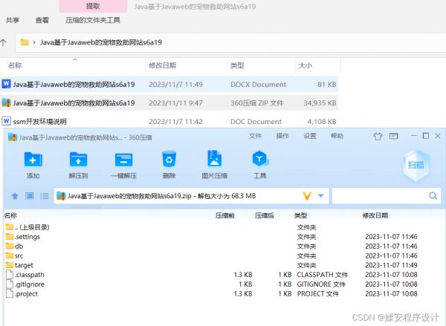The image size is (446, 326).
Task: Click the 删除 (Delete) trash icon
Action: pos(169,160)
